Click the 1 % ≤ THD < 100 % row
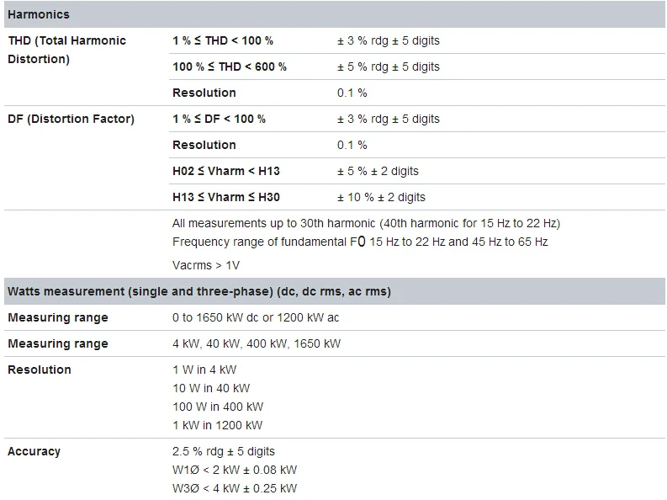This screenshot has width=667, height=500. (417, 41)
